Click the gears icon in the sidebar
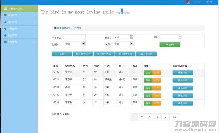The width and height of the screenshot is (219, 133). (x=5, y=42)
